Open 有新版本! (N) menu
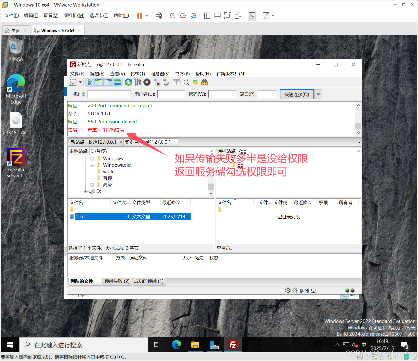418x361 pixels. click(x=231, y=74)
